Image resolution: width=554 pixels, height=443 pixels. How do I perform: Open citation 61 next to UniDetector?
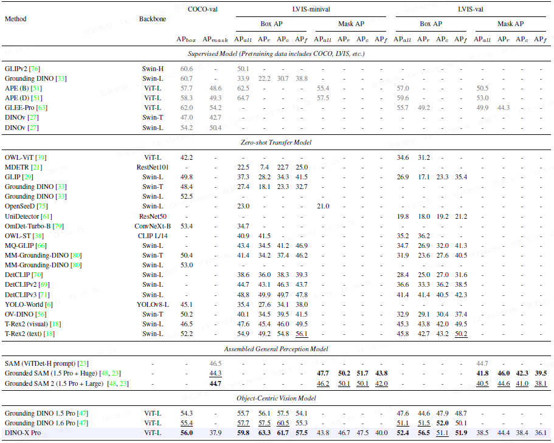(x=46, y=216)
